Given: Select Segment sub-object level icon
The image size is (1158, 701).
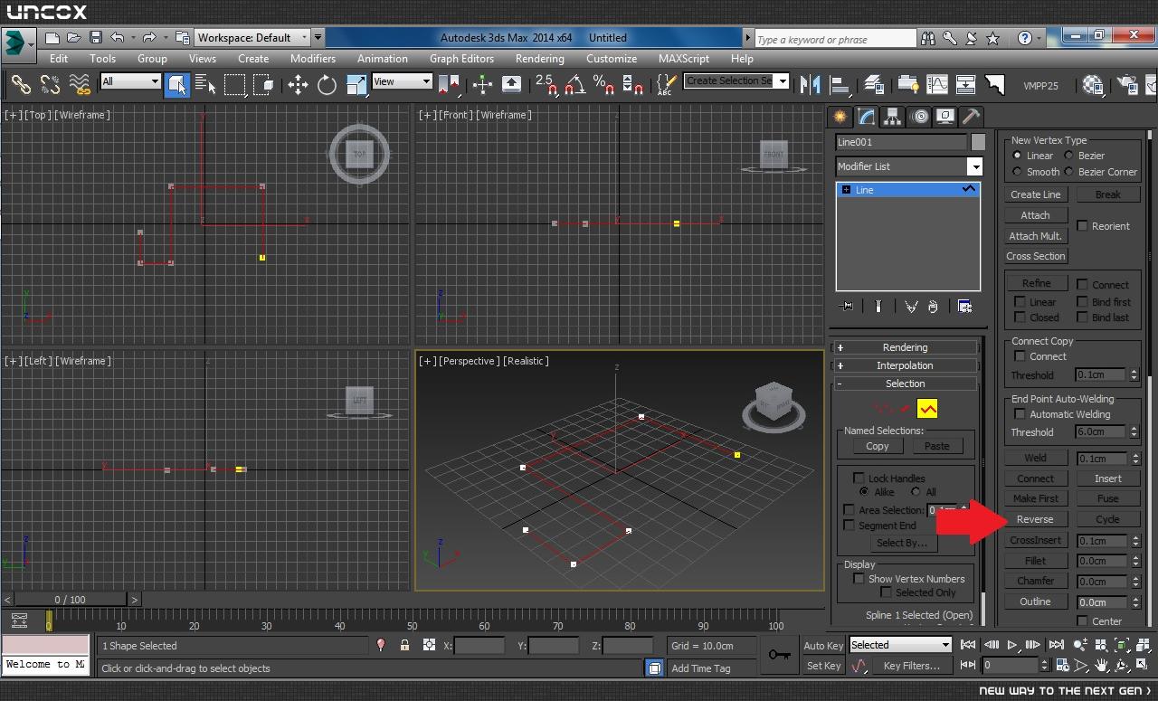Looking at the screenshot, I should (904, 409).
